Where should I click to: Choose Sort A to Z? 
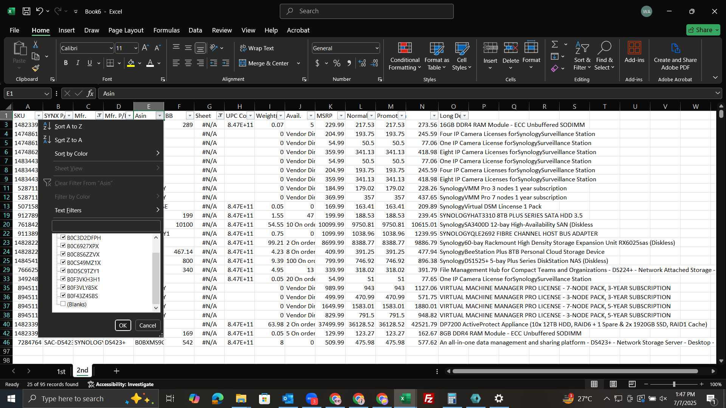68,126
